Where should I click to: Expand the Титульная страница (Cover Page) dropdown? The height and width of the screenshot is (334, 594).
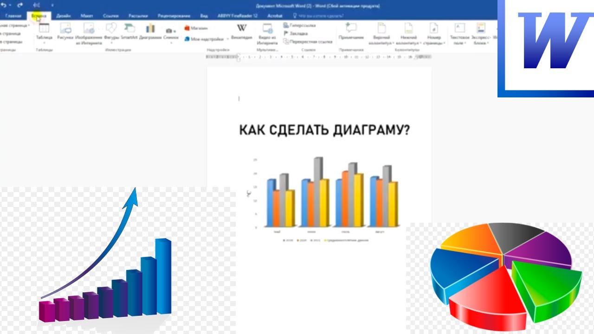(x=29, y=26)
